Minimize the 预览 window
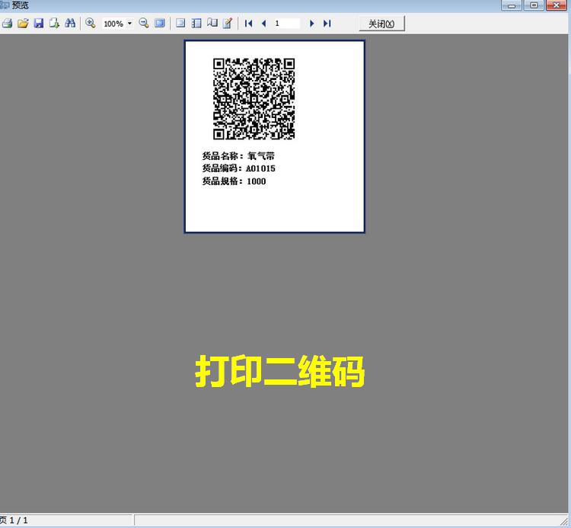The height and width of the screenshot is (528, 571). pos(512,5)
